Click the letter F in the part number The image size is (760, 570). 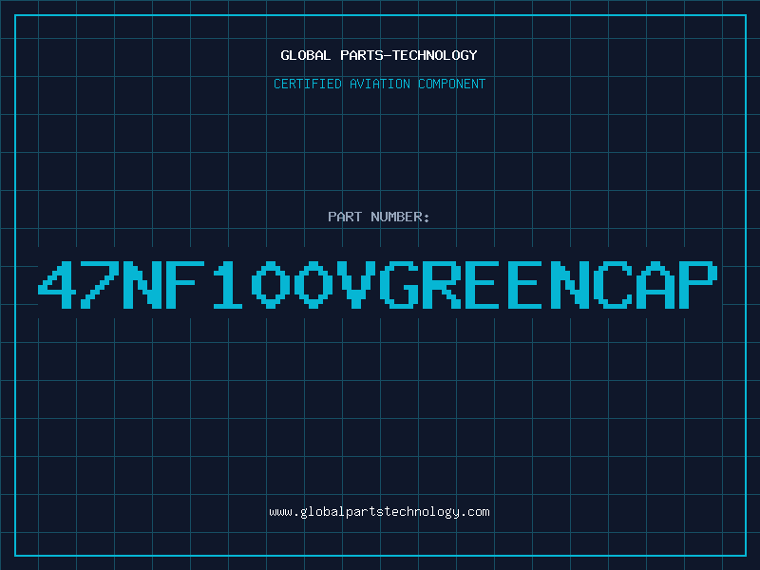coord(185,285)
